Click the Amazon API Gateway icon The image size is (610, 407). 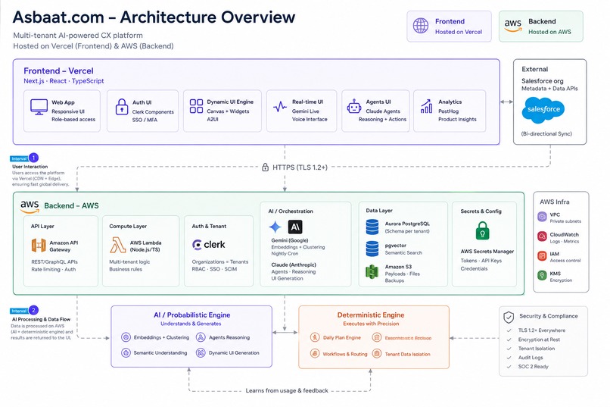pos(39,246)
